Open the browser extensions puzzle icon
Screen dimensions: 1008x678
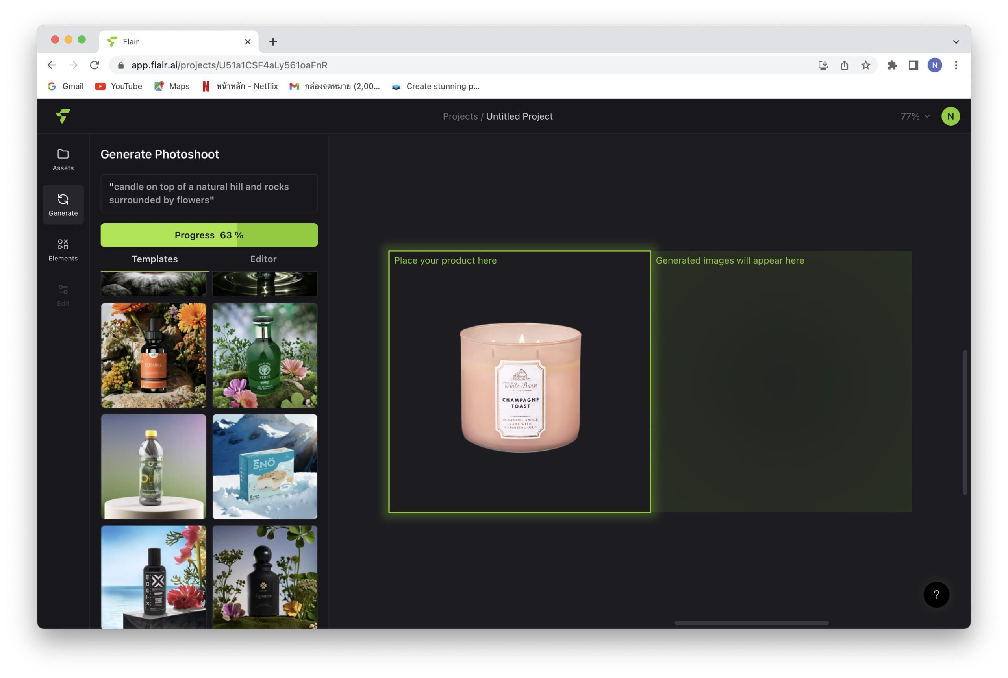tap(891, 65)
